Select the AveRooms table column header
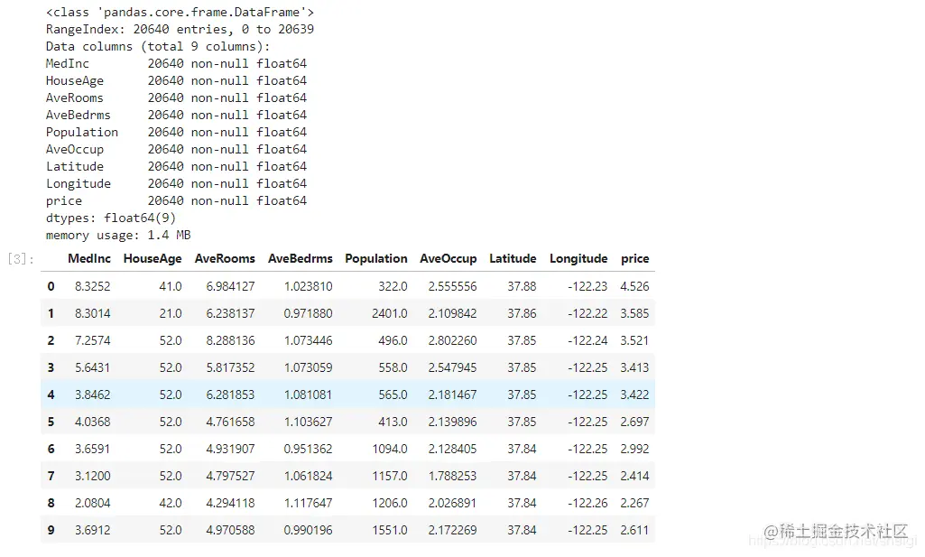Viewport: 925px width, 557px height. pos(225,258)
